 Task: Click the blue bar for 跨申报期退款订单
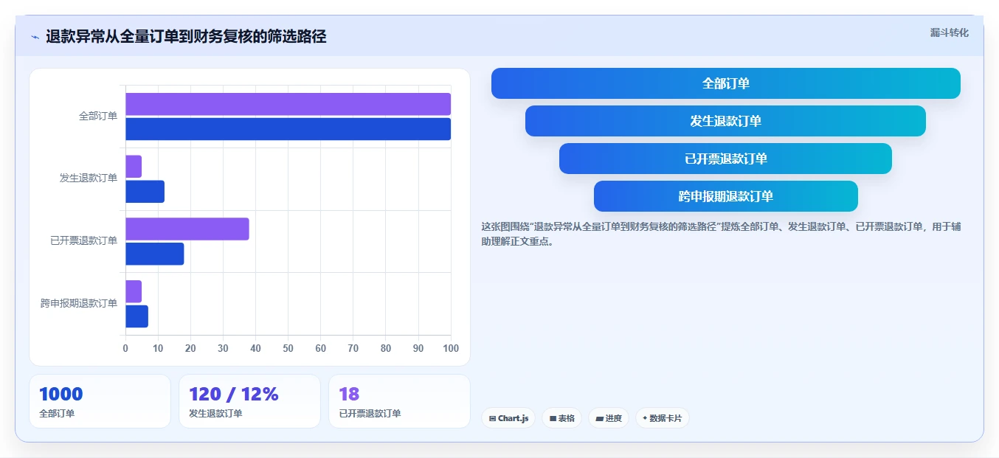pos(136,316)
